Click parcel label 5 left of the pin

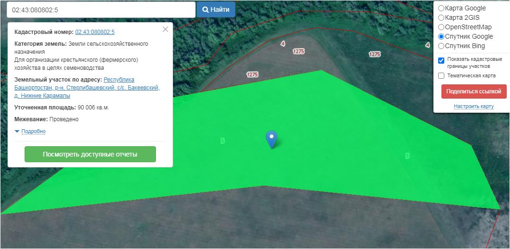(223, 141)
